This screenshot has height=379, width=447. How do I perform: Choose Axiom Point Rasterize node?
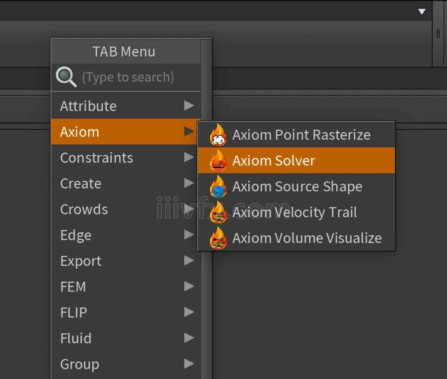click(x=296, y=135)
